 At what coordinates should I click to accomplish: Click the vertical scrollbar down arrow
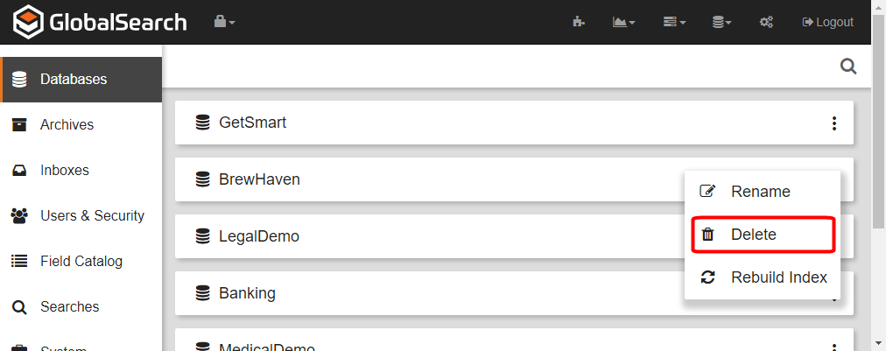[x=878, y=343]
